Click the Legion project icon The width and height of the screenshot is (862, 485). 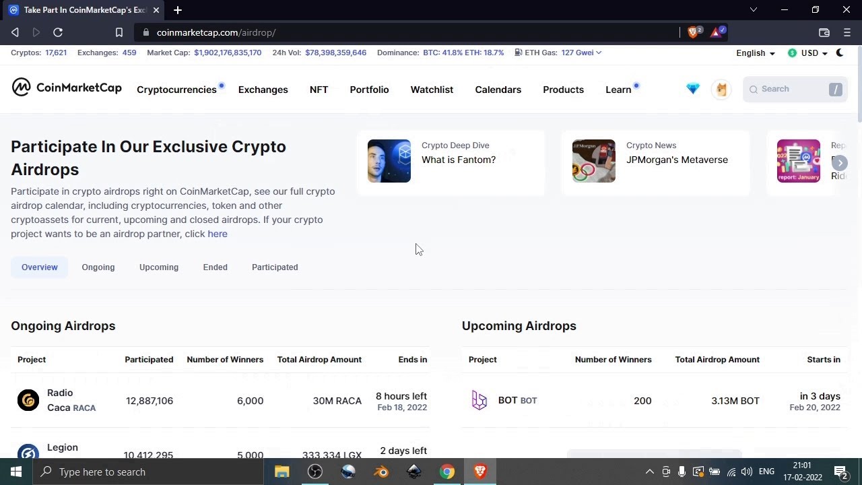point(28,452)
